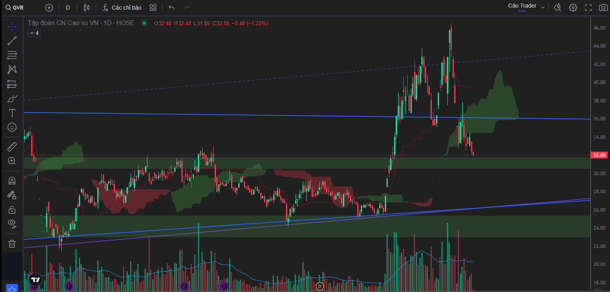Open the chart patterns tool group

pyautogui.click(x=12, y=70)
